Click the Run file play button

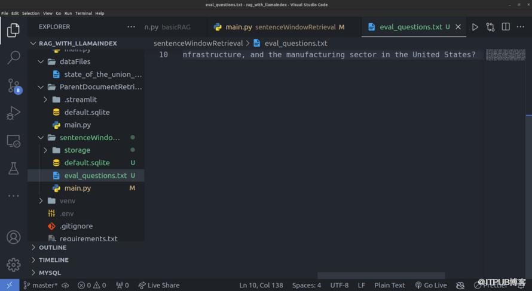click(x=475, y=27)
